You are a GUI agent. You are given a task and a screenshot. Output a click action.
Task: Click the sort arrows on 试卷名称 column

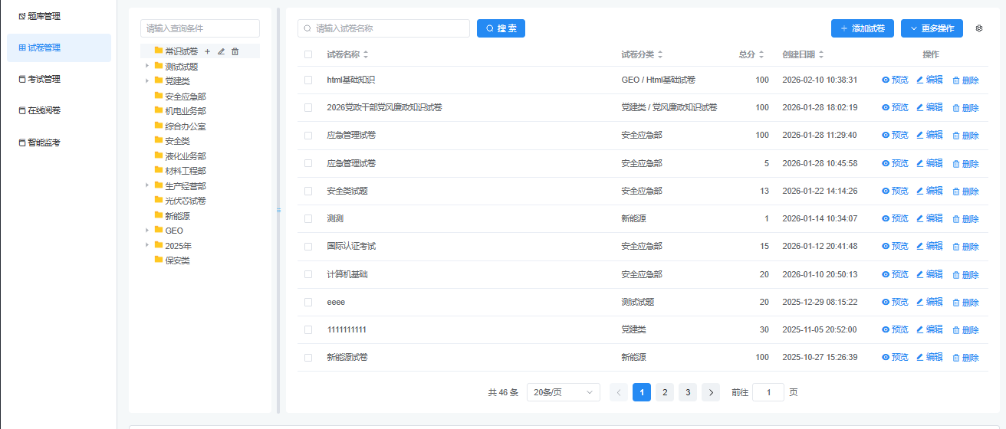(366, 54)
